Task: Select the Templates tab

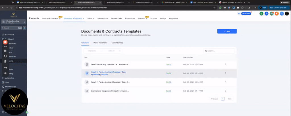Action: 85,43
